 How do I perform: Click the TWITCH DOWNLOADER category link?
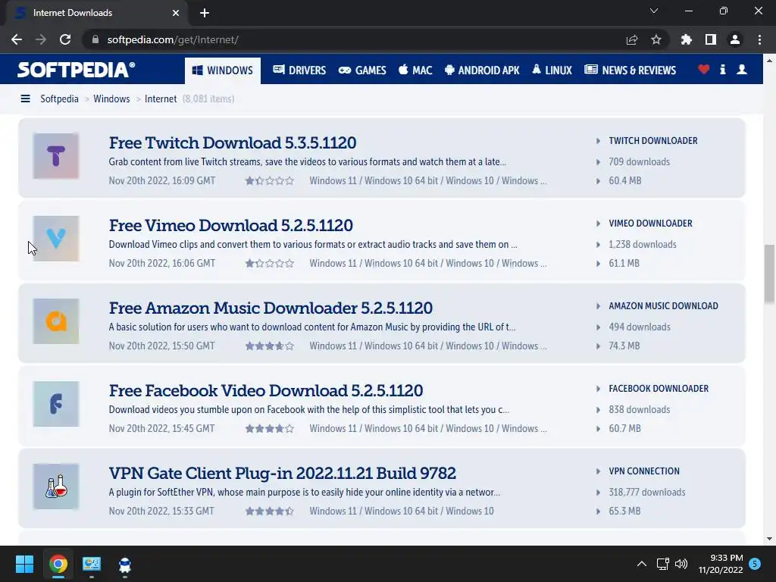coord(652,141)
